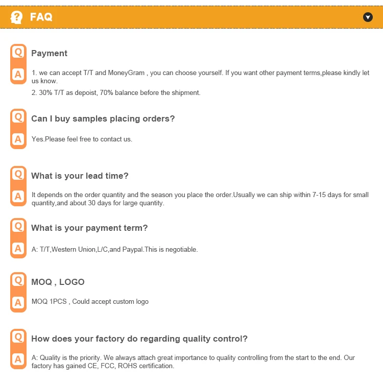Collapse the FAQ section with the arrow
This screenshot has height=385, width=383.
[x=368, y=17]
